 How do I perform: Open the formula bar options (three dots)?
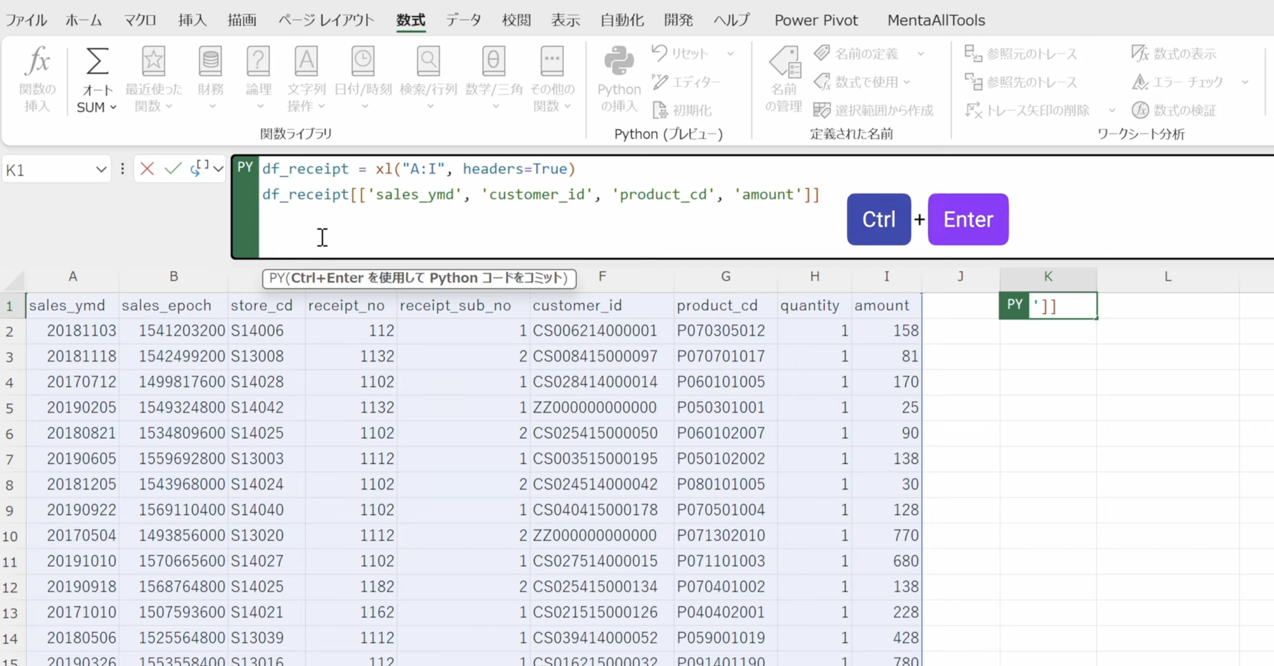pos(122,169)
